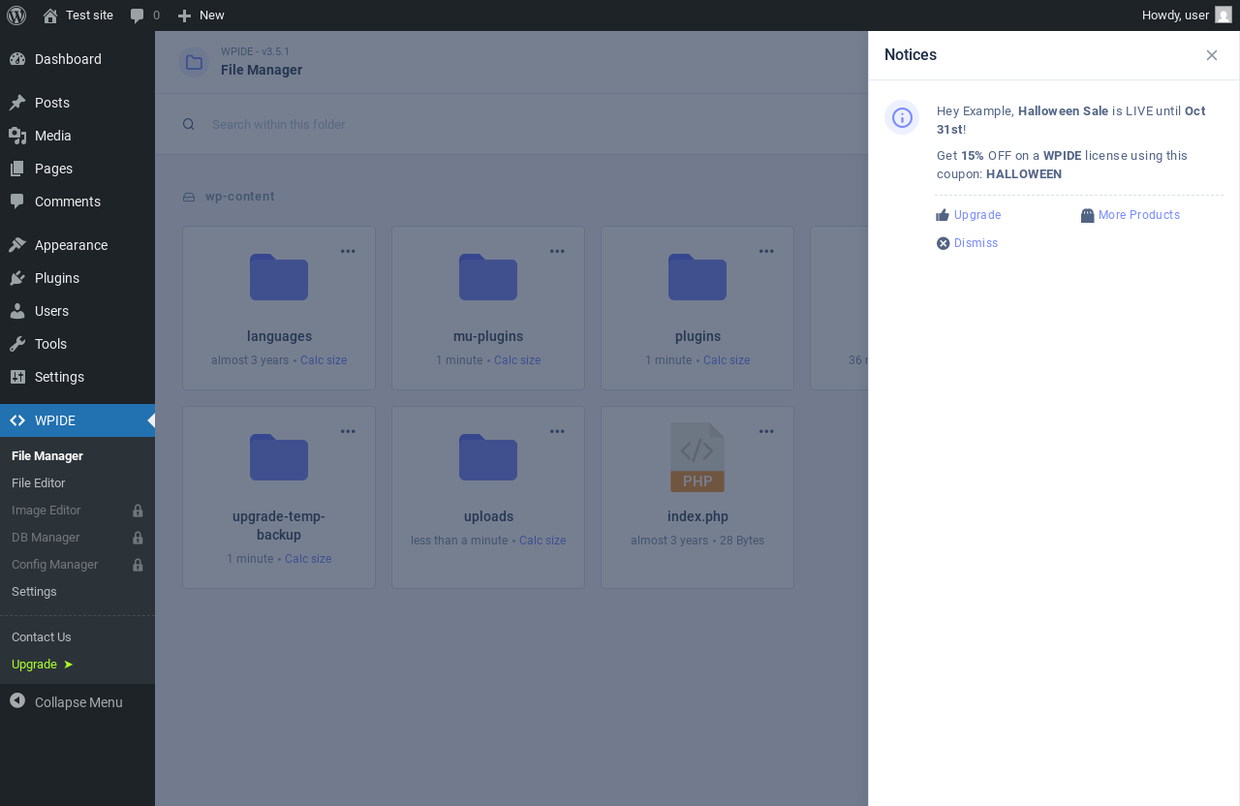Open the Posts menu item
1240x806 pixels.
(x=77, y=103)
